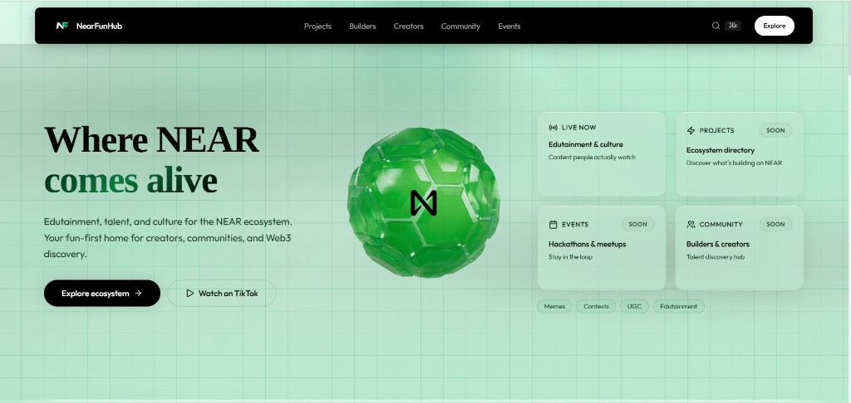Select Community in the navigation bar
The image size is (851, 403).
point(460,26)
